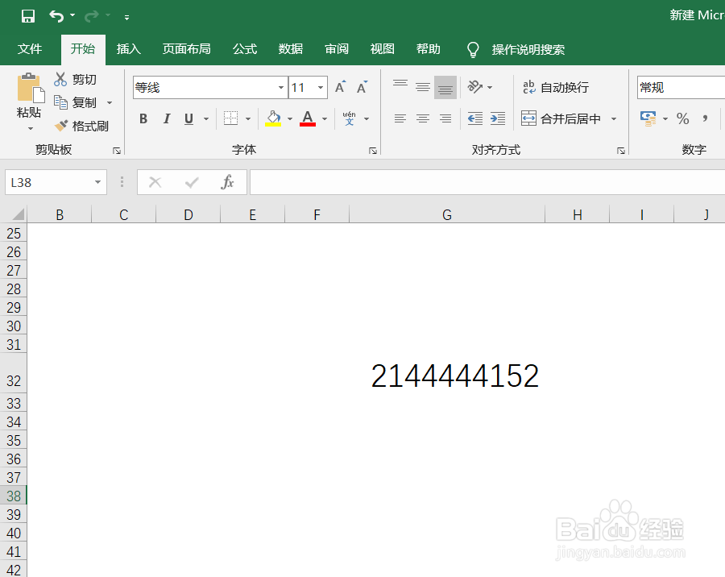Click the select-all corner triangle

(18, 214)
